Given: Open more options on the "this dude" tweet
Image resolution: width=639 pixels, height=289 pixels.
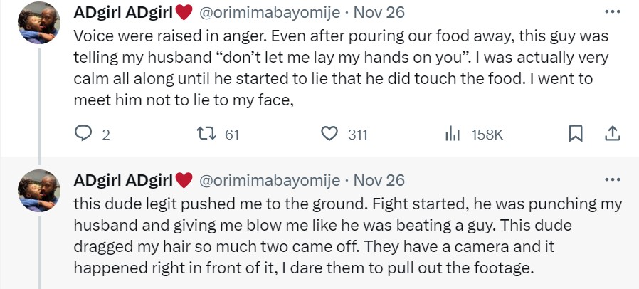Looking at the screenshot, I should tap(611, 179).
